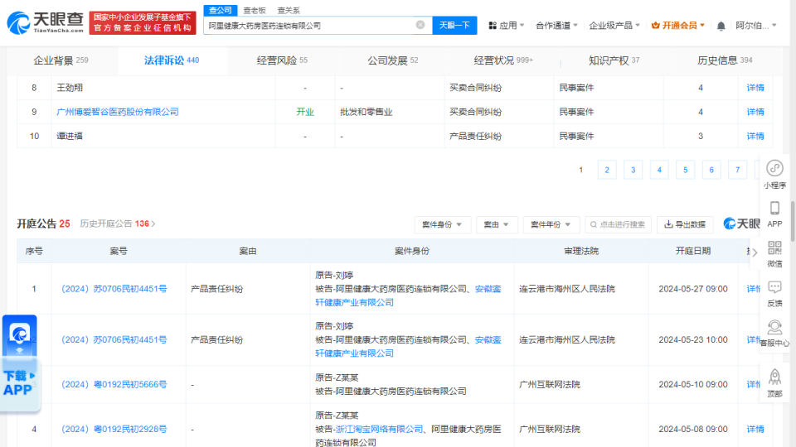Open case (2024)粤0192民初5666号
The image size is (796, 447).
[x=114, y=384]
